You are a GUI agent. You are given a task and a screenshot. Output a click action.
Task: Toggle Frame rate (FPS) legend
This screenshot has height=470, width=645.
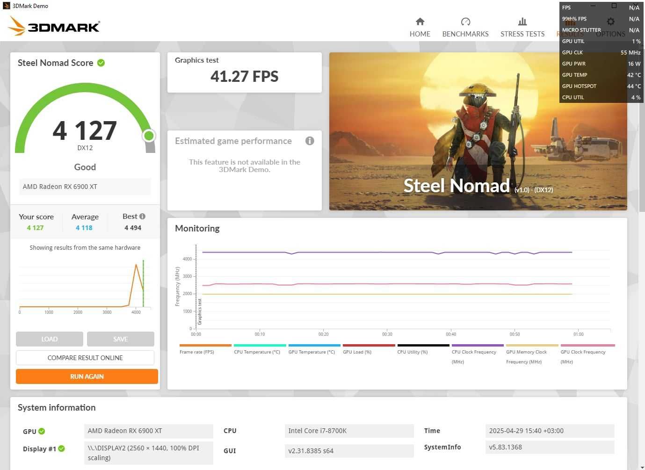click(x=205, y=350)
